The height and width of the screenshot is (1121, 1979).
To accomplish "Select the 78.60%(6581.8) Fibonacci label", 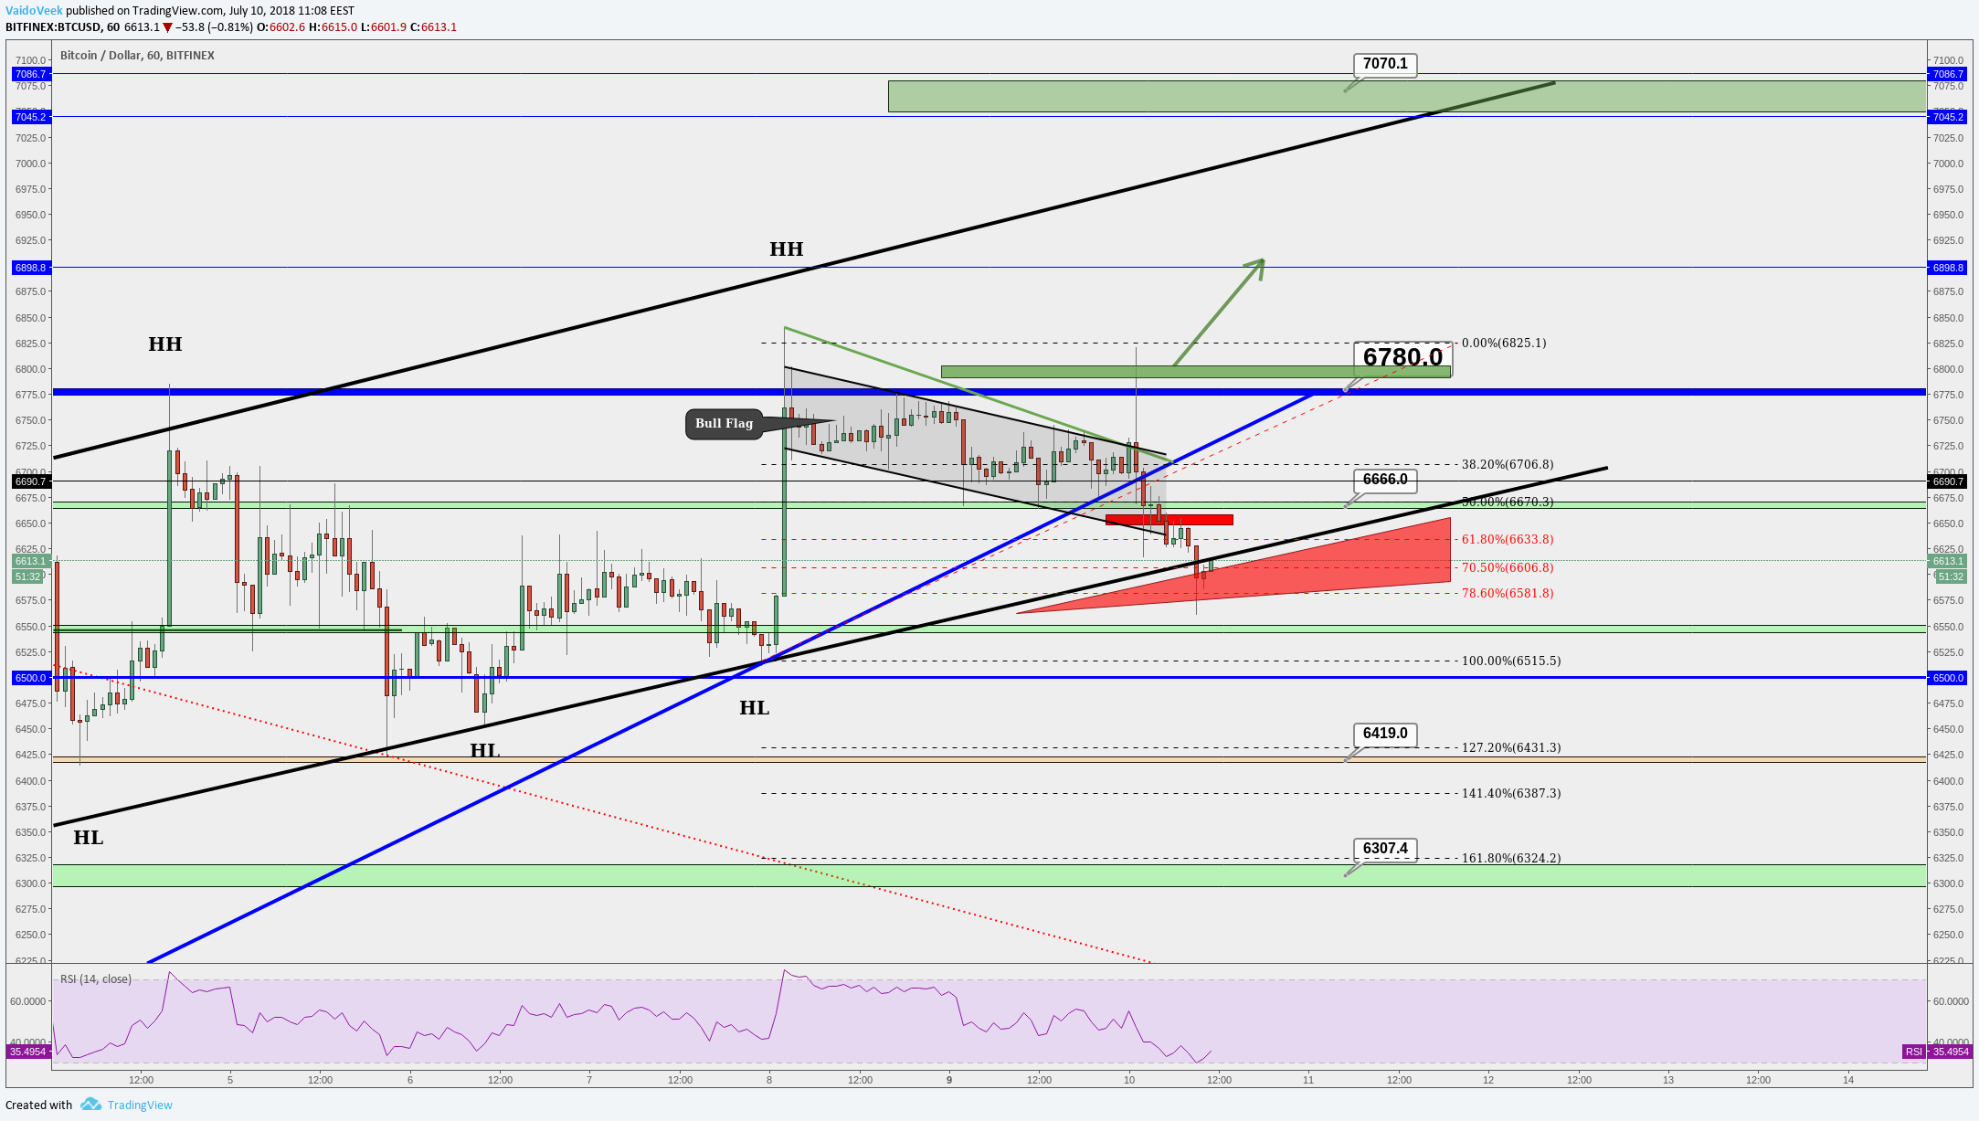I will click(x=1508, y=594).
